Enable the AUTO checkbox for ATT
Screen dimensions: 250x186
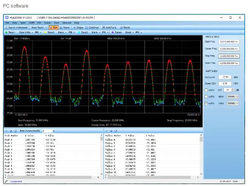206,90
